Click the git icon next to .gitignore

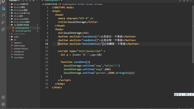pos(12,43)
